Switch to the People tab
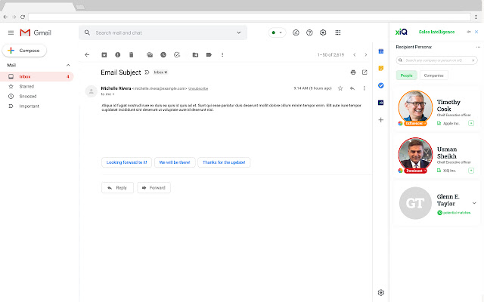The image size is (484, 302). (407, 75)
